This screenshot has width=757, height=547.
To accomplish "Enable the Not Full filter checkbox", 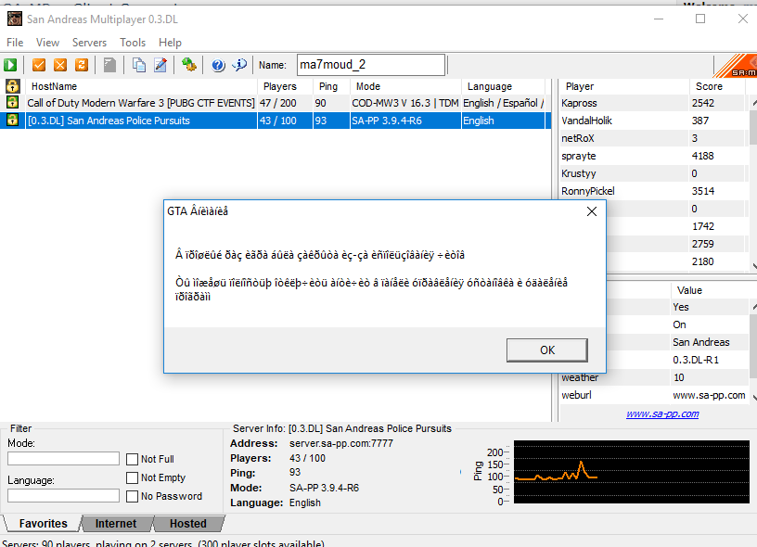I will tap(132, 459).
